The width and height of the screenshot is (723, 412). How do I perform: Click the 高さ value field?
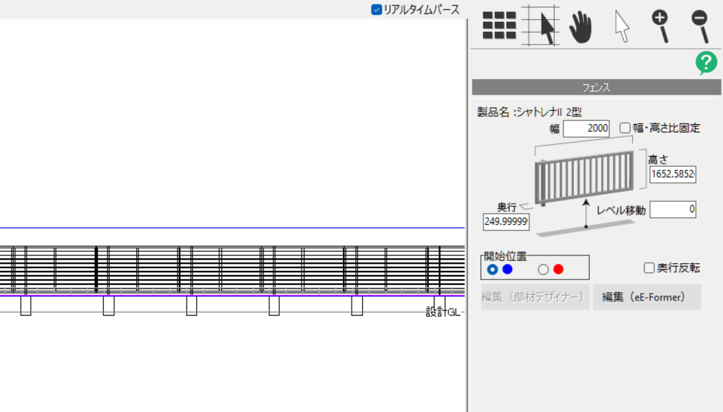point(673,174)
